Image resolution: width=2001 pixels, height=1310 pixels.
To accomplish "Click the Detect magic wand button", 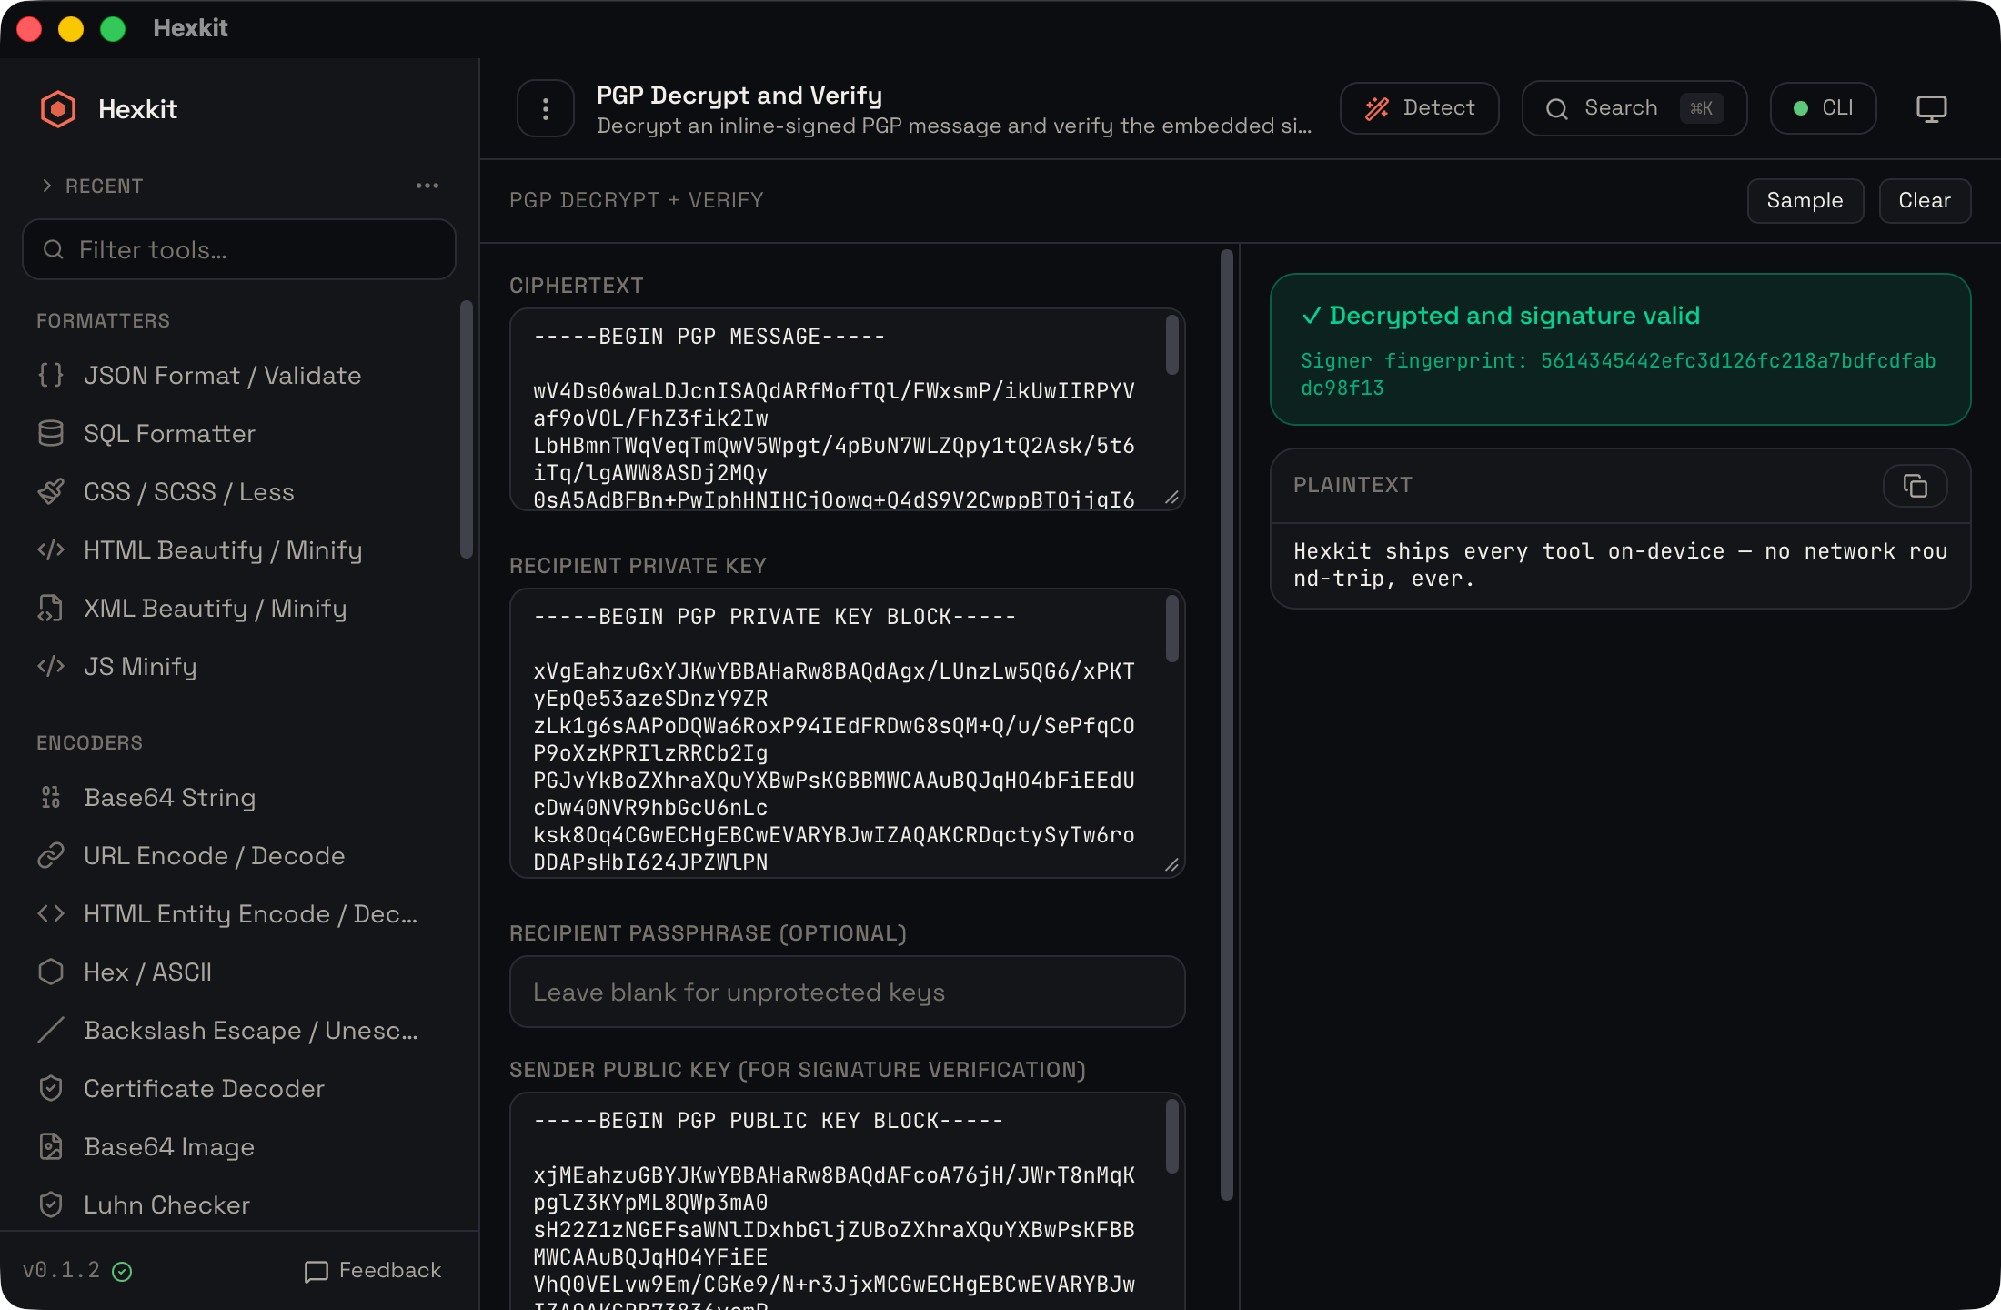I will coord(1419,108).
